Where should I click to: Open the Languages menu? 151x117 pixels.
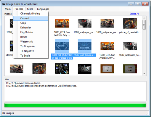click(x=43, y=9)
